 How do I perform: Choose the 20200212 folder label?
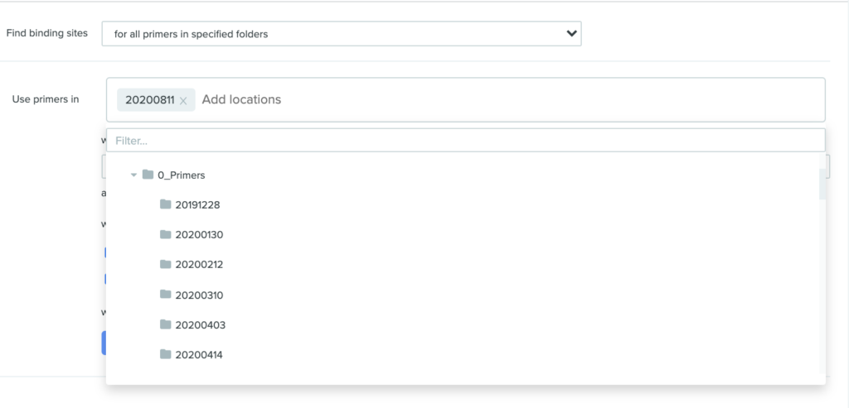pos(199,265)
